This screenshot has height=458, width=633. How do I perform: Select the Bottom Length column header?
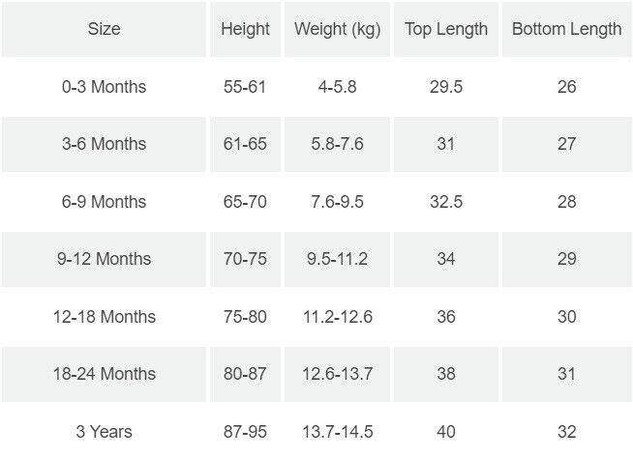566,29
